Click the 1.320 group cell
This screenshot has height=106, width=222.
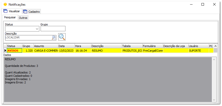pos(28,51)
